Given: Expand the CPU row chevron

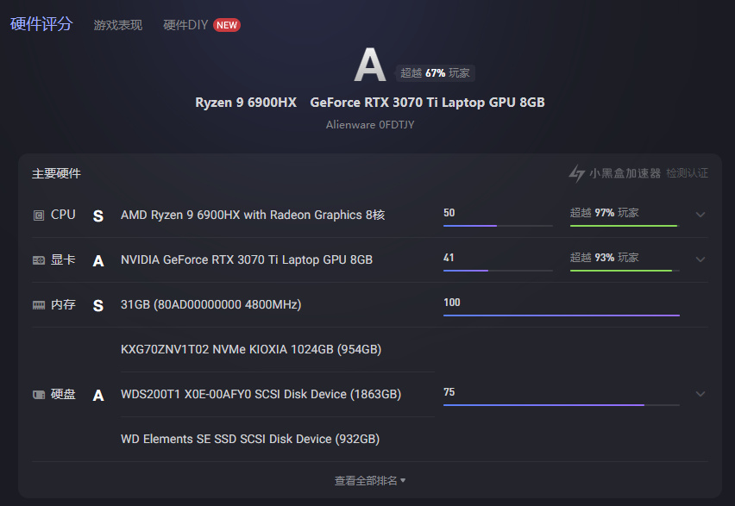Looking at the screenshot, I should tap(700, 215).
